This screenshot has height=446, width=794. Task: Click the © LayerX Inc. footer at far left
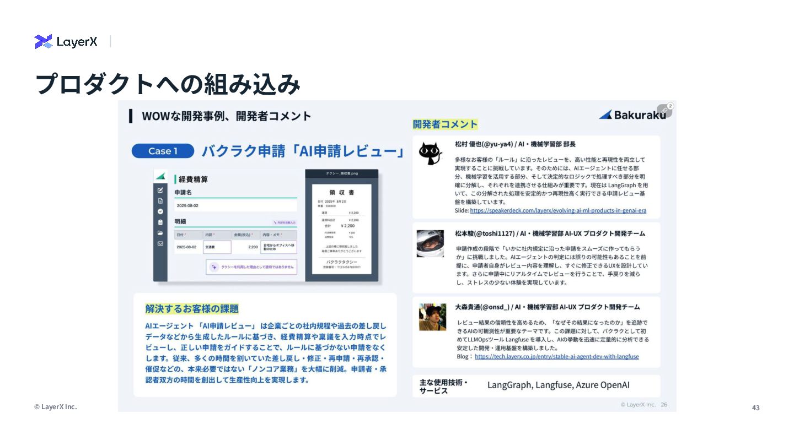pos(56,407)
